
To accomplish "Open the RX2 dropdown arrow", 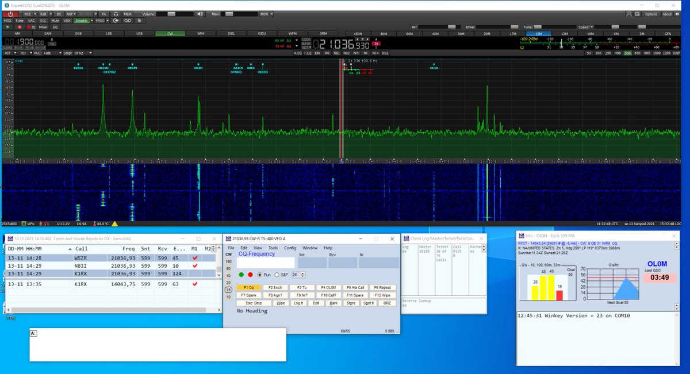I will pos(35,14).
